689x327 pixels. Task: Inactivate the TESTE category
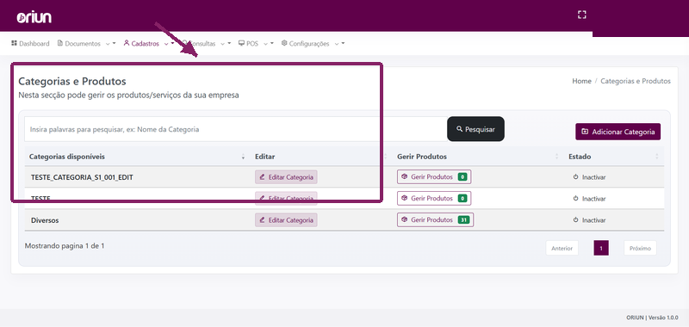[x=590, y=199]
